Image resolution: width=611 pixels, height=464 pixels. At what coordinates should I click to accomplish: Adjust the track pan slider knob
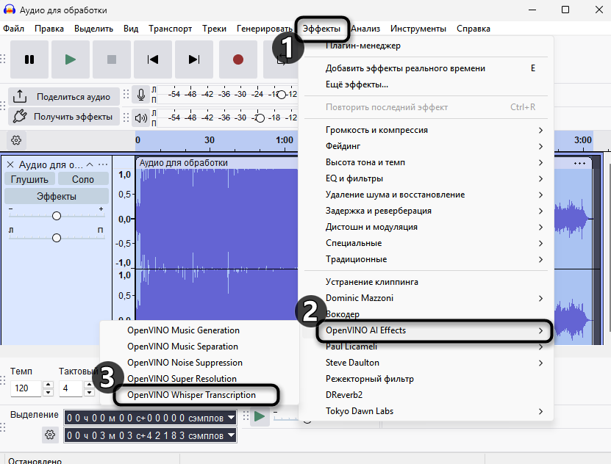[x=57, y=238]
